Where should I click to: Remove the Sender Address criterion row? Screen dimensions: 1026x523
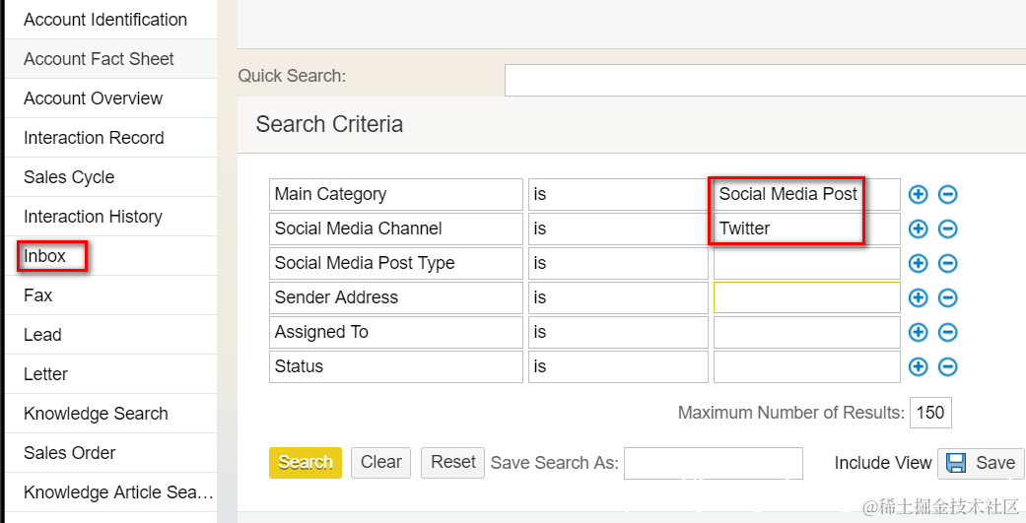pyautogui.click(x=947, y=297)
